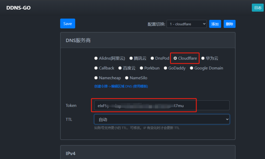Viewport: 265px width, 159px height.
Task: Choose the Google Domain option
Action: (192, 68)
